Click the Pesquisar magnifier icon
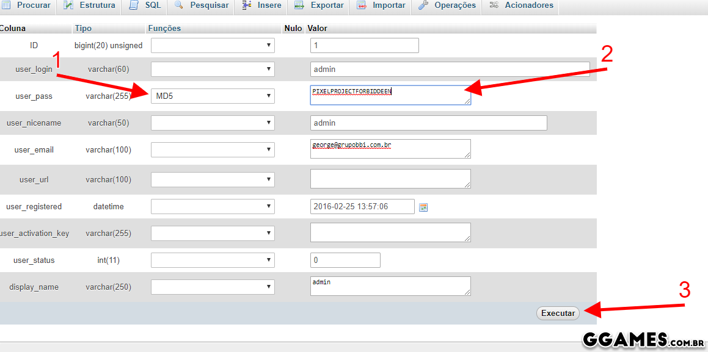The width and height of the screenshot is (708, 352). [x=179, y=5]
